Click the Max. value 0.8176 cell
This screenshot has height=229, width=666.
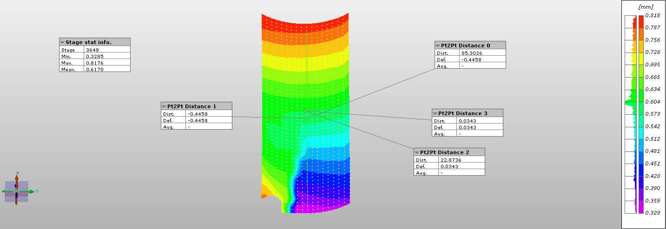point(106,63)
